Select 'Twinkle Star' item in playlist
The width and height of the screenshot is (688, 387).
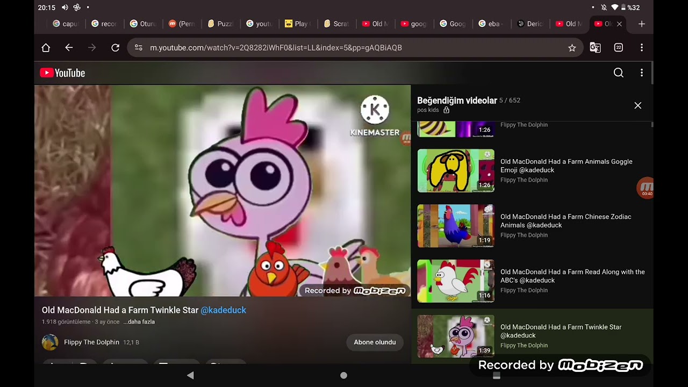point(532,336)
